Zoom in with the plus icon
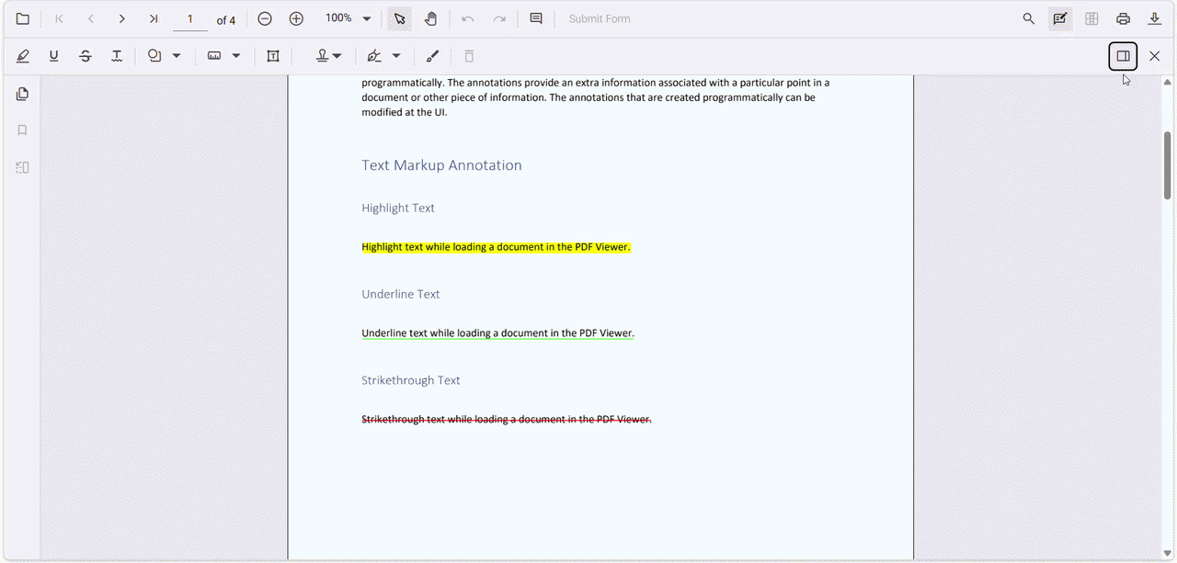The height and width of the screenshot is (563, 1177). tap(296, 18)
